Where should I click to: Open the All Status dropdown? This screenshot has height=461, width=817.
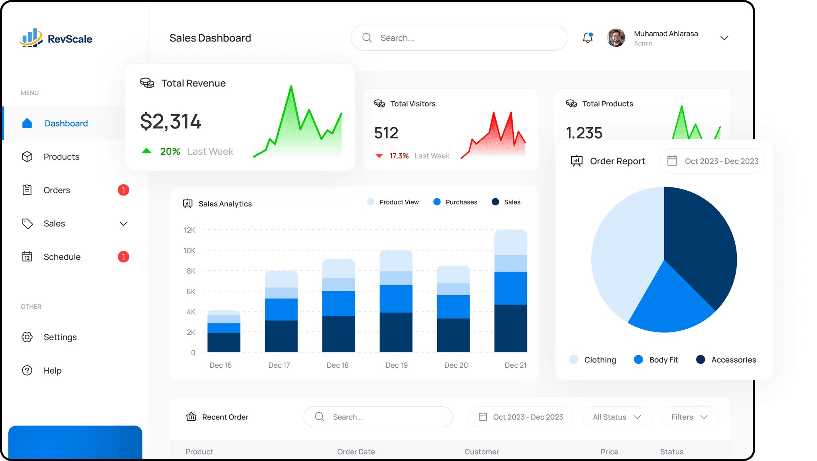[617, 417]
